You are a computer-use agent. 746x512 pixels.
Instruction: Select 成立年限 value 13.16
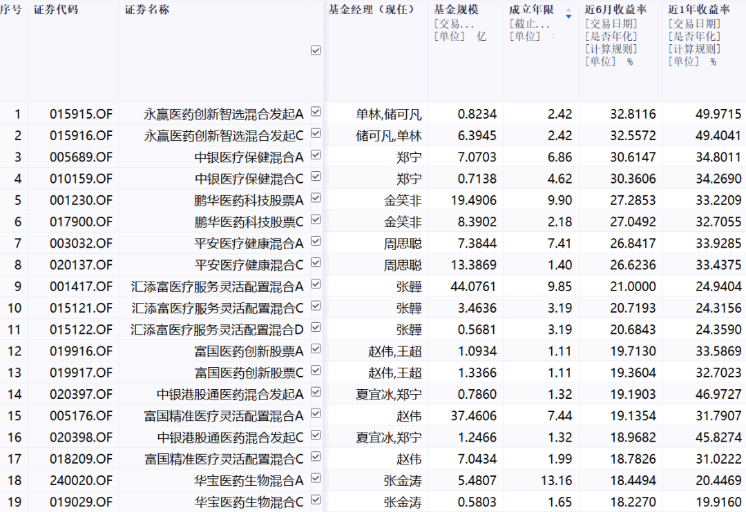pos(556,481)
